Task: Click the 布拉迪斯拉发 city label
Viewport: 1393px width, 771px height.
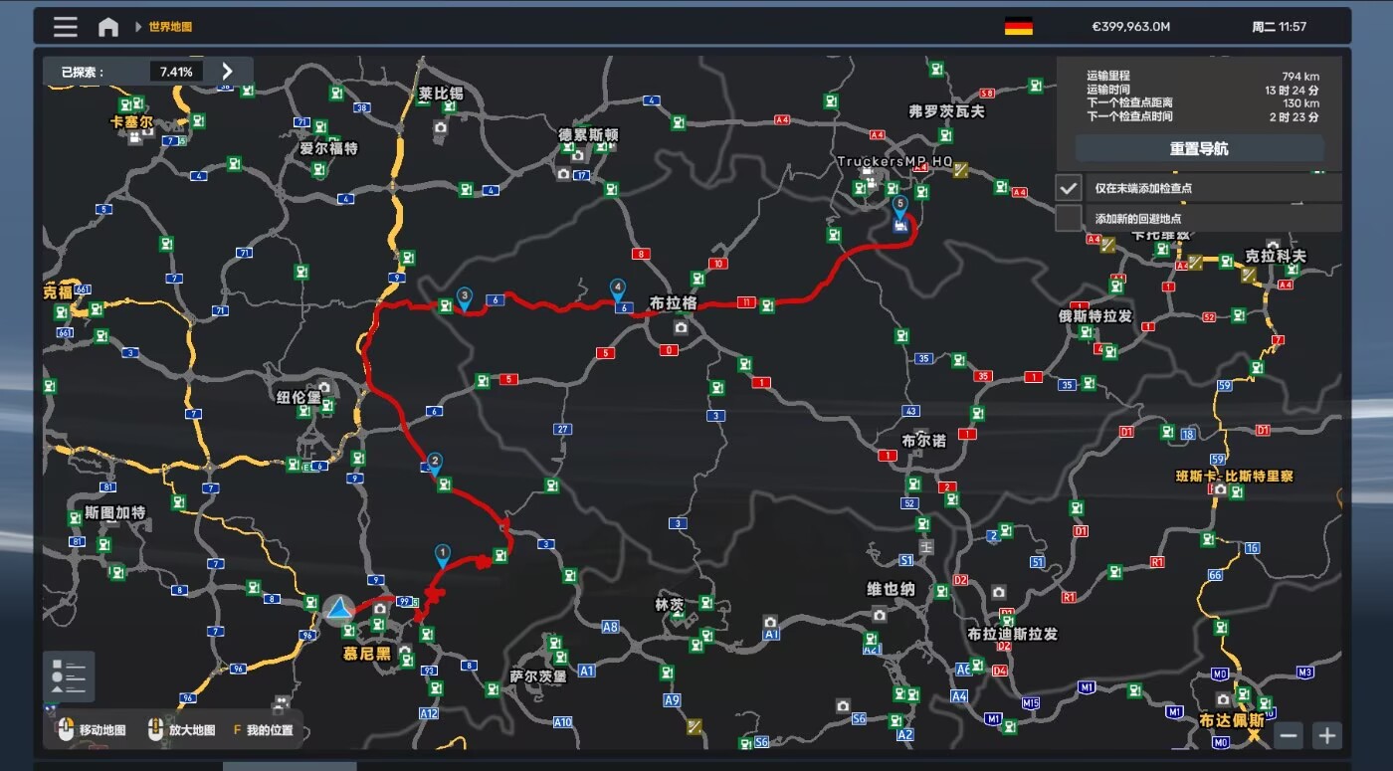Action: click(x=1012, y=634)
